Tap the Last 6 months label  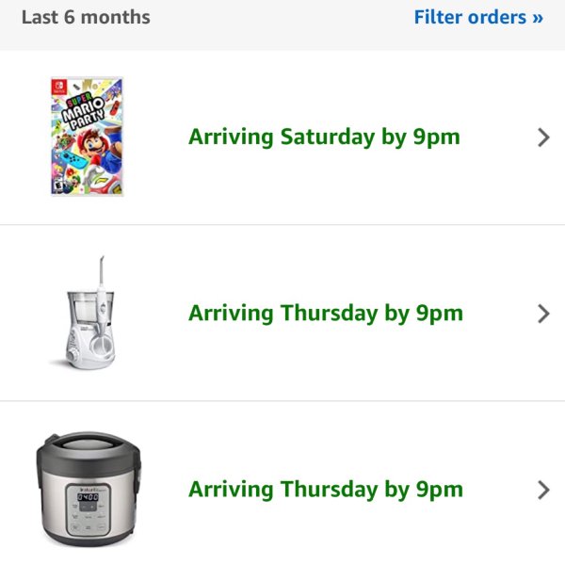[86, 17]
